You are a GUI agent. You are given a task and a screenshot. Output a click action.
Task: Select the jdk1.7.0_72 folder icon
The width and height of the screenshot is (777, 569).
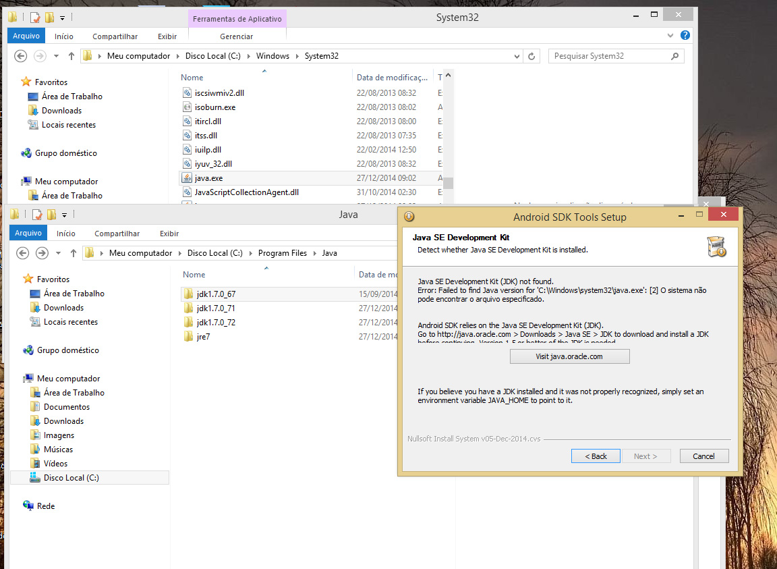point(188,323)
